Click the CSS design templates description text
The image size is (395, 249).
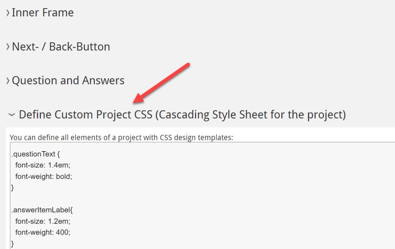(121, 137)
